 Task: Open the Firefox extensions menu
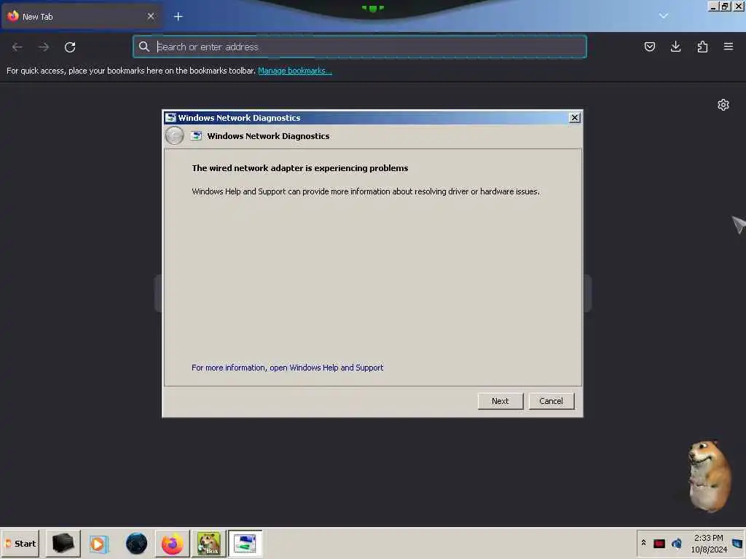(x=702, y=47)
